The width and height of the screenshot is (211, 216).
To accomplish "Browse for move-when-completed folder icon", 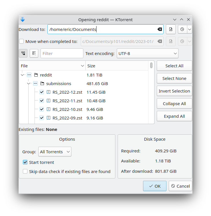I will [171, 41].
